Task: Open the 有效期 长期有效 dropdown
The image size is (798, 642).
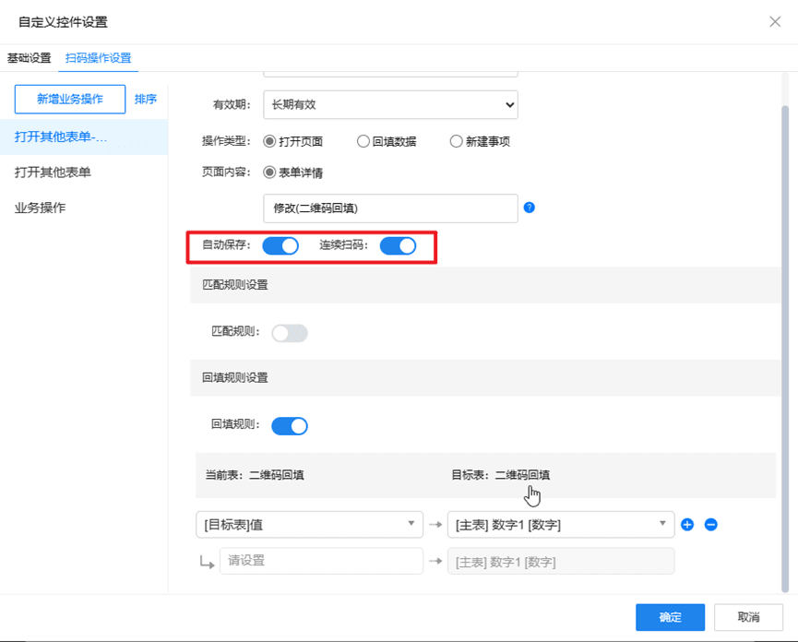Action: click(x=390, y=105)
